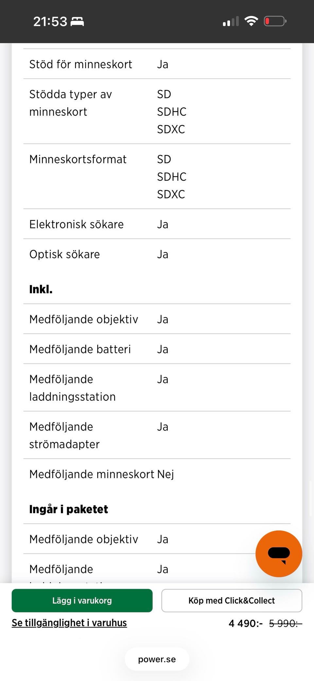314x681 pixels.
Task: Open "Se tillgänglighet i varuhus" link
Action: coord(69,623)
